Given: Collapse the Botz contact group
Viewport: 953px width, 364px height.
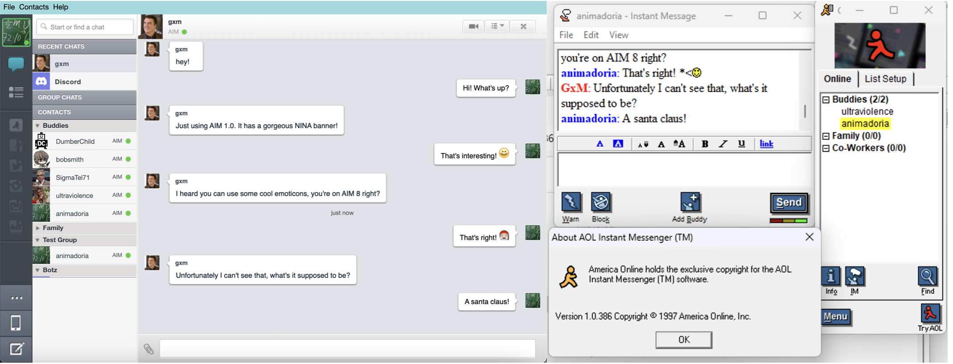Looking at the screenshot, I should 37,270.
